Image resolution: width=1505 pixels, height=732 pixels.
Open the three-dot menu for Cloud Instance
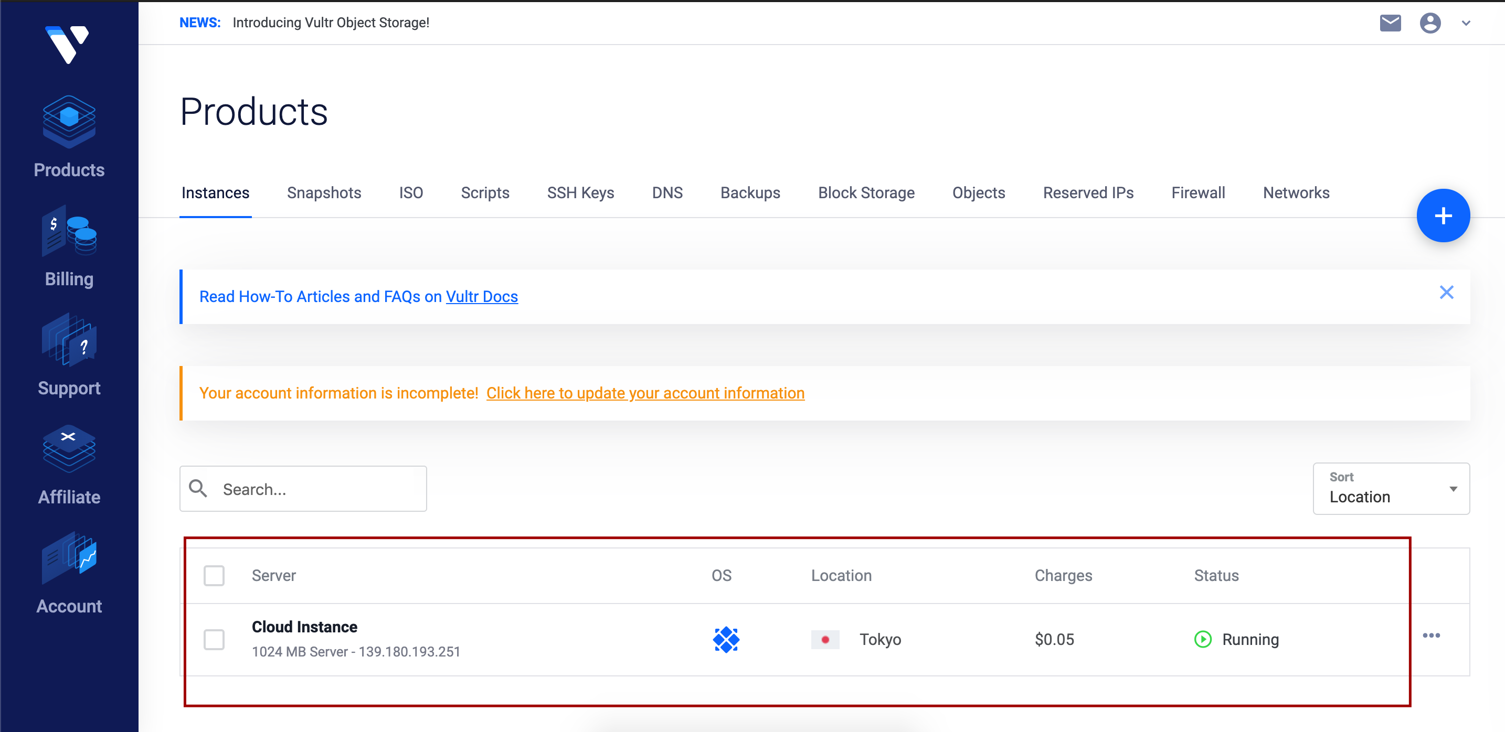coord(1431,635)
